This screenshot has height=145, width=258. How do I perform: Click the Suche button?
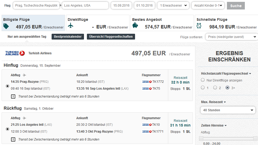coord(236,6)
